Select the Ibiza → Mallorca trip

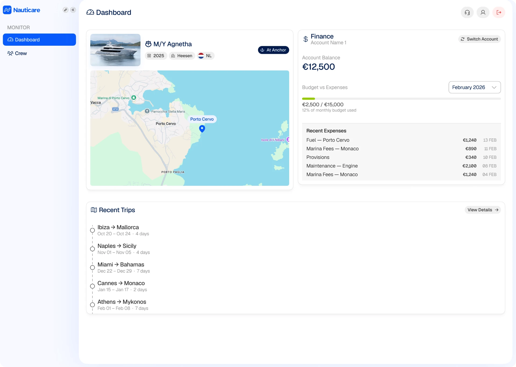pyautogui.click(x=123, y=230)
